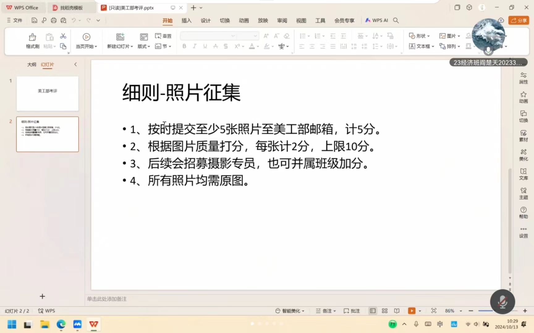Select slide 1 thumbnail 美工部考评
Image resolution: width=534 pixels, height=333 pixels.
pos(47,93)
